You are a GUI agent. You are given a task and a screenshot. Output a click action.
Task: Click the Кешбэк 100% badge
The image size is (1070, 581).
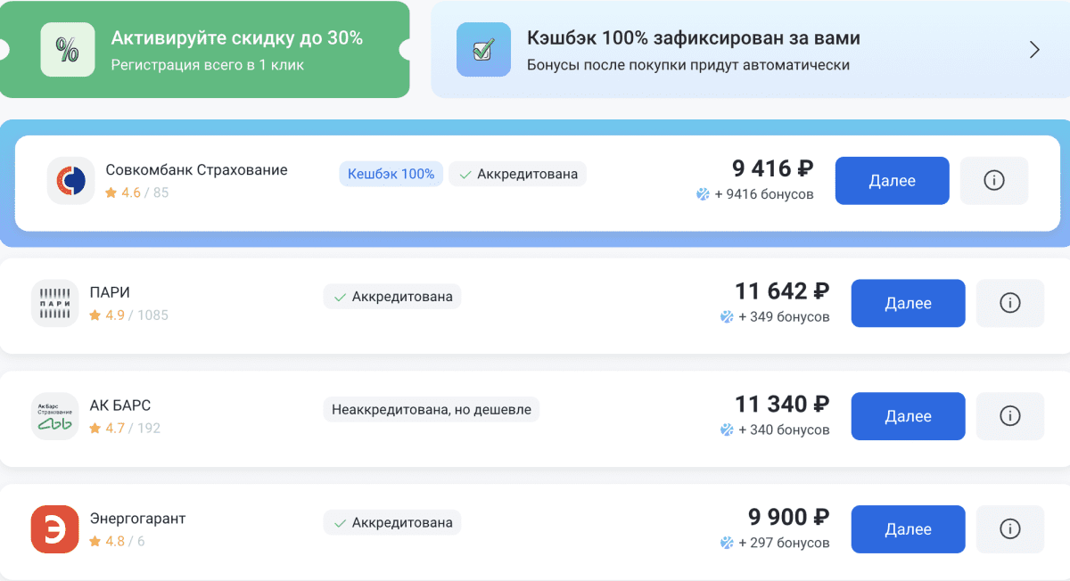pyautogui.click(x=391, y=174)
